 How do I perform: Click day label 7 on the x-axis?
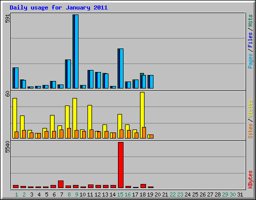(x=61, y=194)
